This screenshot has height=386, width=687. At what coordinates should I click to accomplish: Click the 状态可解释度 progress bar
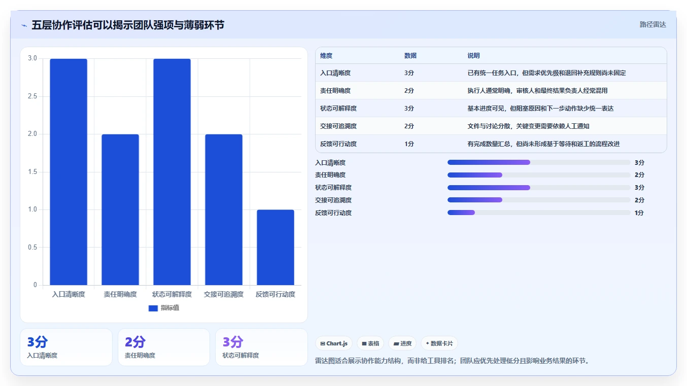click(539, 188)
